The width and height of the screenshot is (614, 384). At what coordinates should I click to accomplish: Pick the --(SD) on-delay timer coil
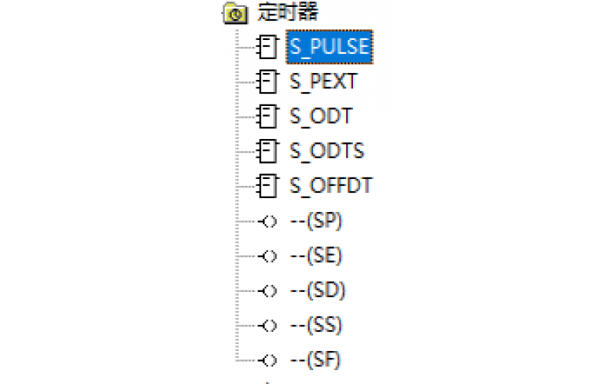(317, 290)
